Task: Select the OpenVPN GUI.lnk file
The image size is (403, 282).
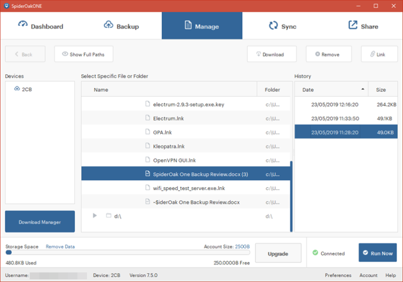Action: [186, 160]
